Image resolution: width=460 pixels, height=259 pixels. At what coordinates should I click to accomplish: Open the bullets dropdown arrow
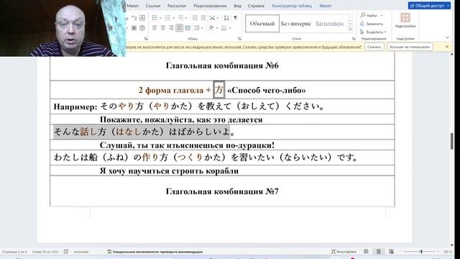161,18
